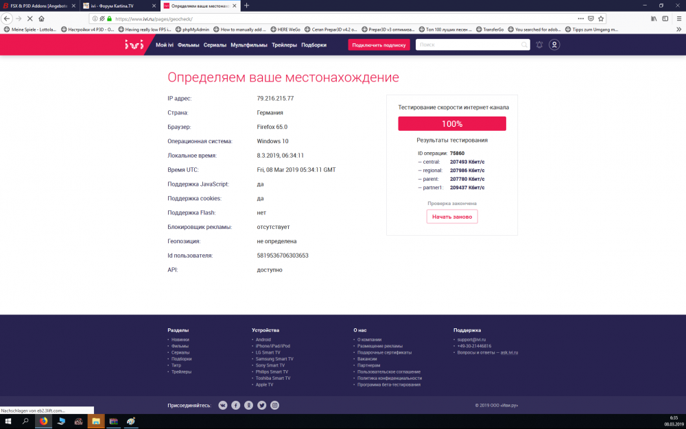Open the Instagram icon in the footer
The width and height of the screenshot is (686, 429).
274,405
